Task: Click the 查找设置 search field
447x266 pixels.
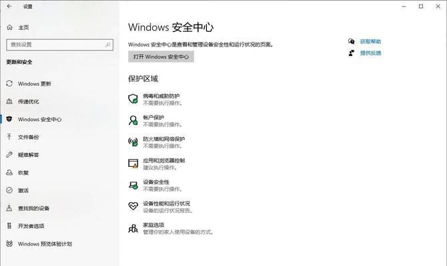Action: pyautogui.click(x=60, y=45)
